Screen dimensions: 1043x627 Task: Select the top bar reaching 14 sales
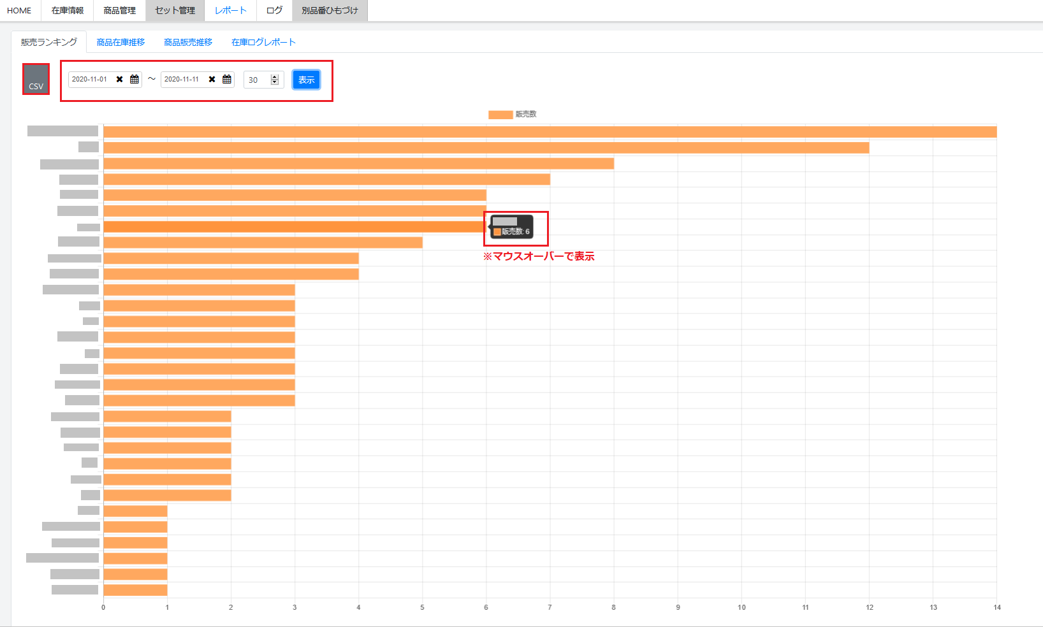(x=550, y=132)
